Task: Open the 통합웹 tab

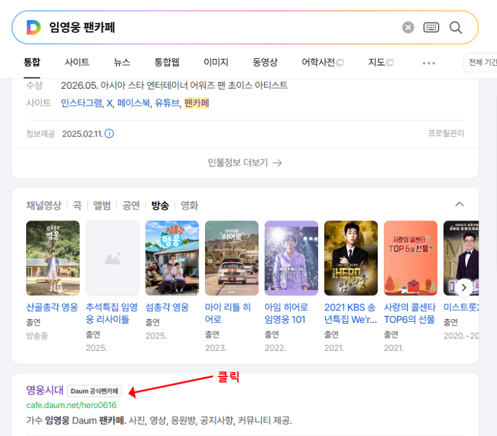Action: 166,62
